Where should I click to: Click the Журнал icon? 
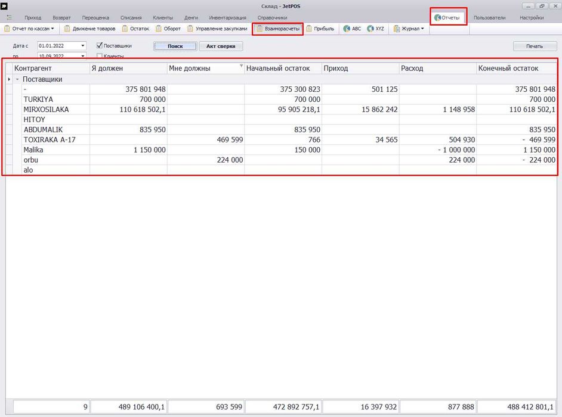396,28
